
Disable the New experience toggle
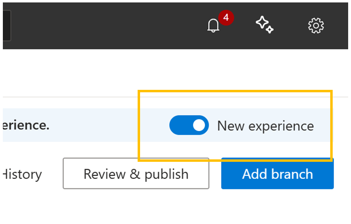click(189, 125)
